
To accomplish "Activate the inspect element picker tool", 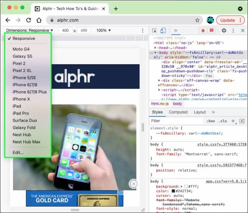I will point(154,31).
